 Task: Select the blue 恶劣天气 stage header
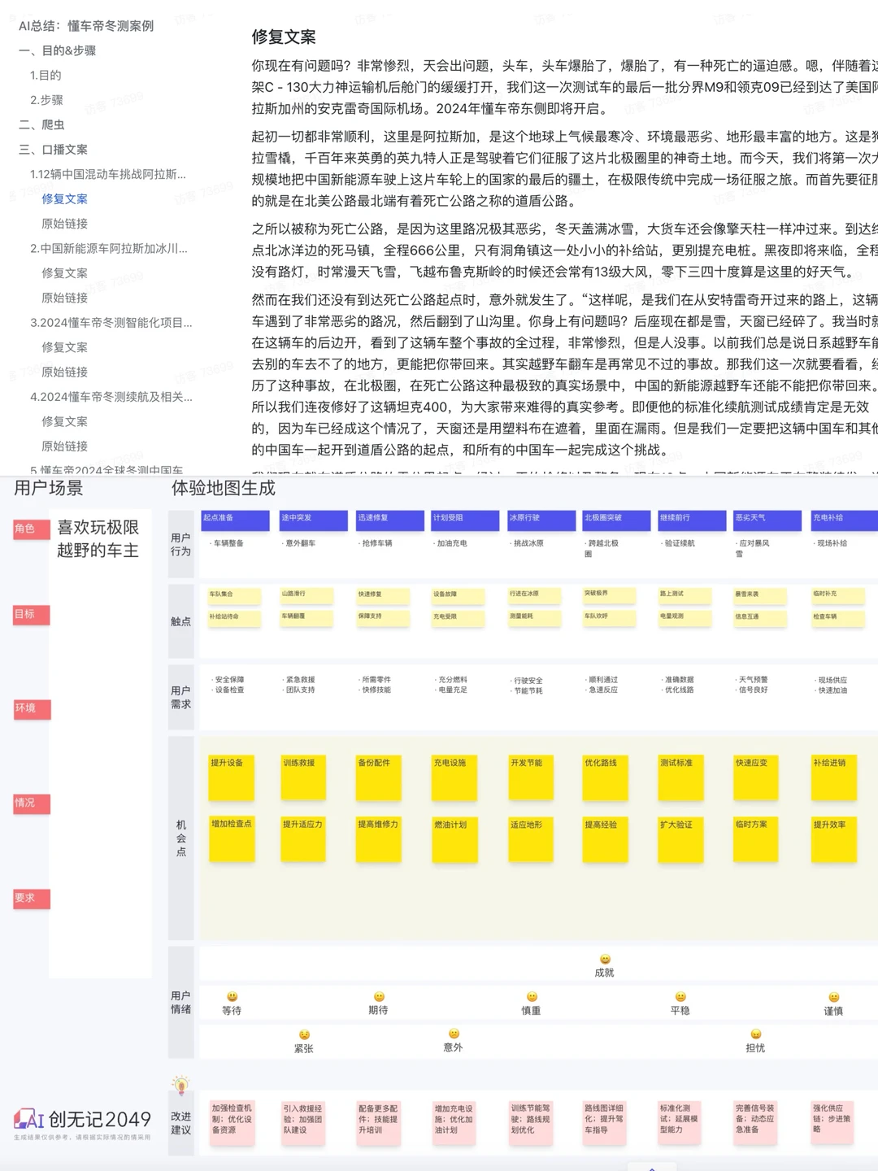click(767, 520)
